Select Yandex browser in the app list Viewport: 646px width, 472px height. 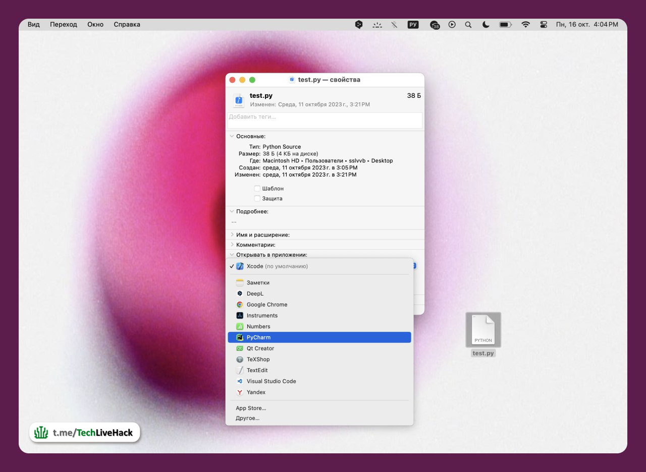(x=319, y=392)
